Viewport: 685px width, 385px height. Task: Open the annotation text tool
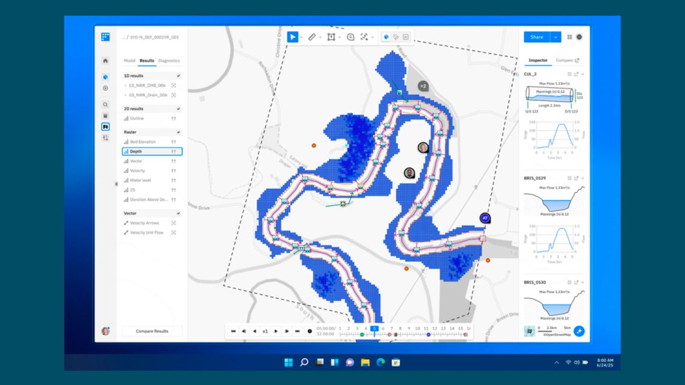(331, 37)
